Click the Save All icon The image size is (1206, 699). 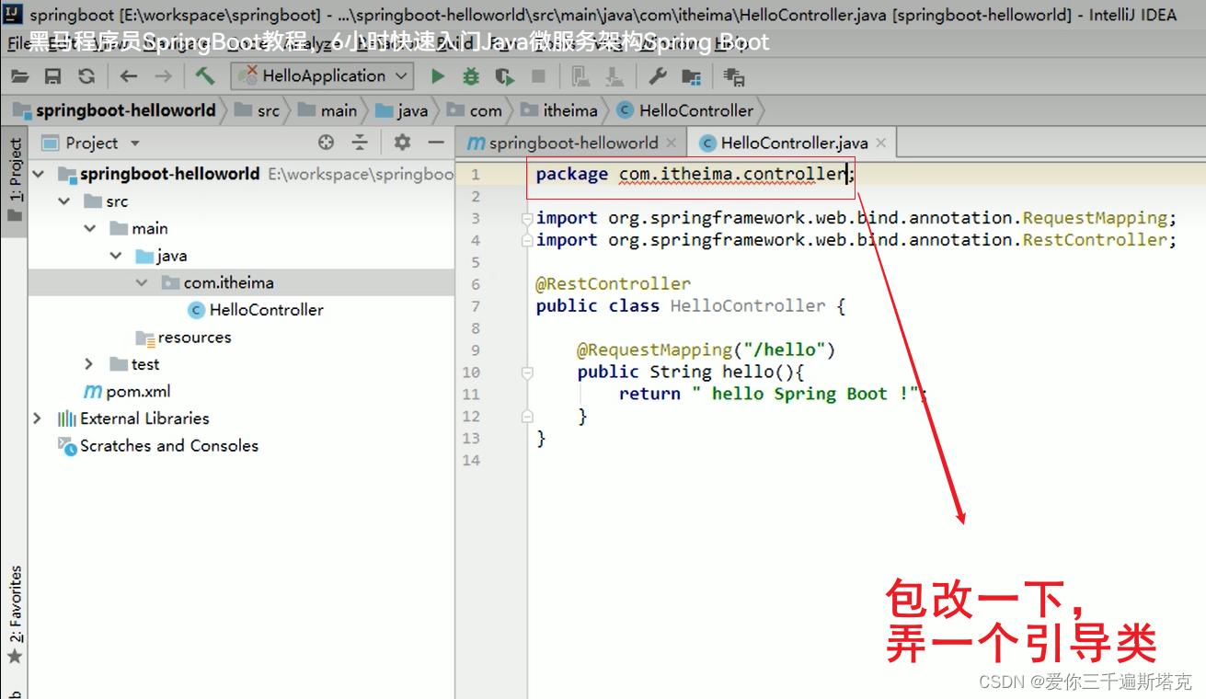52,76
